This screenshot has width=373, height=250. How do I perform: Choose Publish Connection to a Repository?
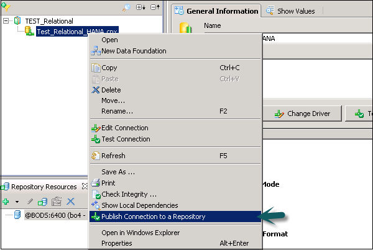point(153,217)
